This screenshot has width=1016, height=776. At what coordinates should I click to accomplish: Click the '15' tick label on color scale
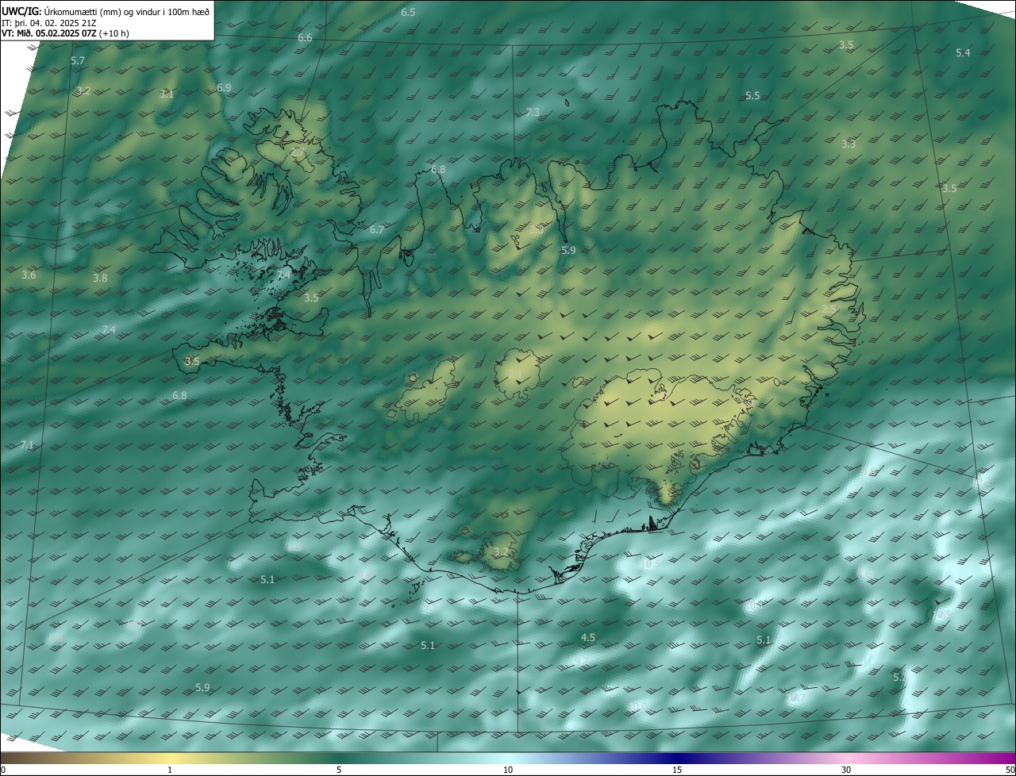(x=677, y=770)
